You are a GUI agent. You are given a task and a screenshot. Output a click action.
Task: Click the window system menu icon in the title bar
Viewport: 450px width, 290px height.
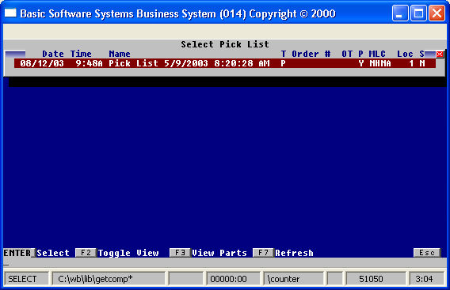(10, 13)
